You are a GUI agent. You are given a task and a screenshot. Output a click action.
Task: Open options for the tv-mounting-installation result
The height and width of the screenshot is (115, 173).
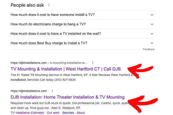tap(93, 63)
